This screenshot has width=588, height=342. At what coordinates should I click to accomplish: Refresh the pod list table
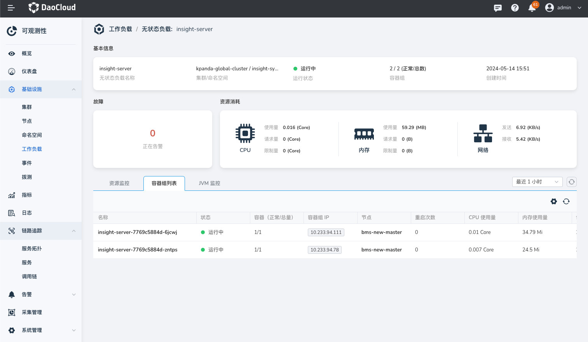tap(566, 201)
